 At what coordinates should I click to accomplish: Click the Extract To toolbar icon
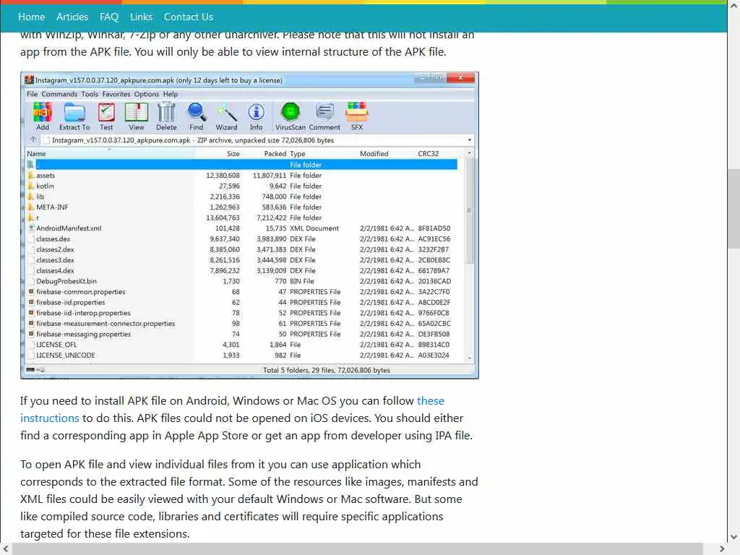tap(74, 116)
